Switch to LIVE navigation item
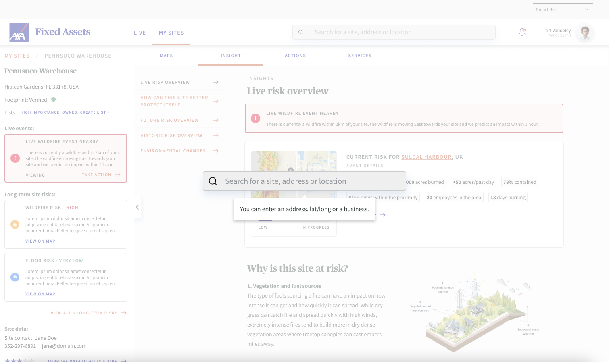The height and width of the screenshot is (362, 609). pyautogui.click(x=140, y=33)
